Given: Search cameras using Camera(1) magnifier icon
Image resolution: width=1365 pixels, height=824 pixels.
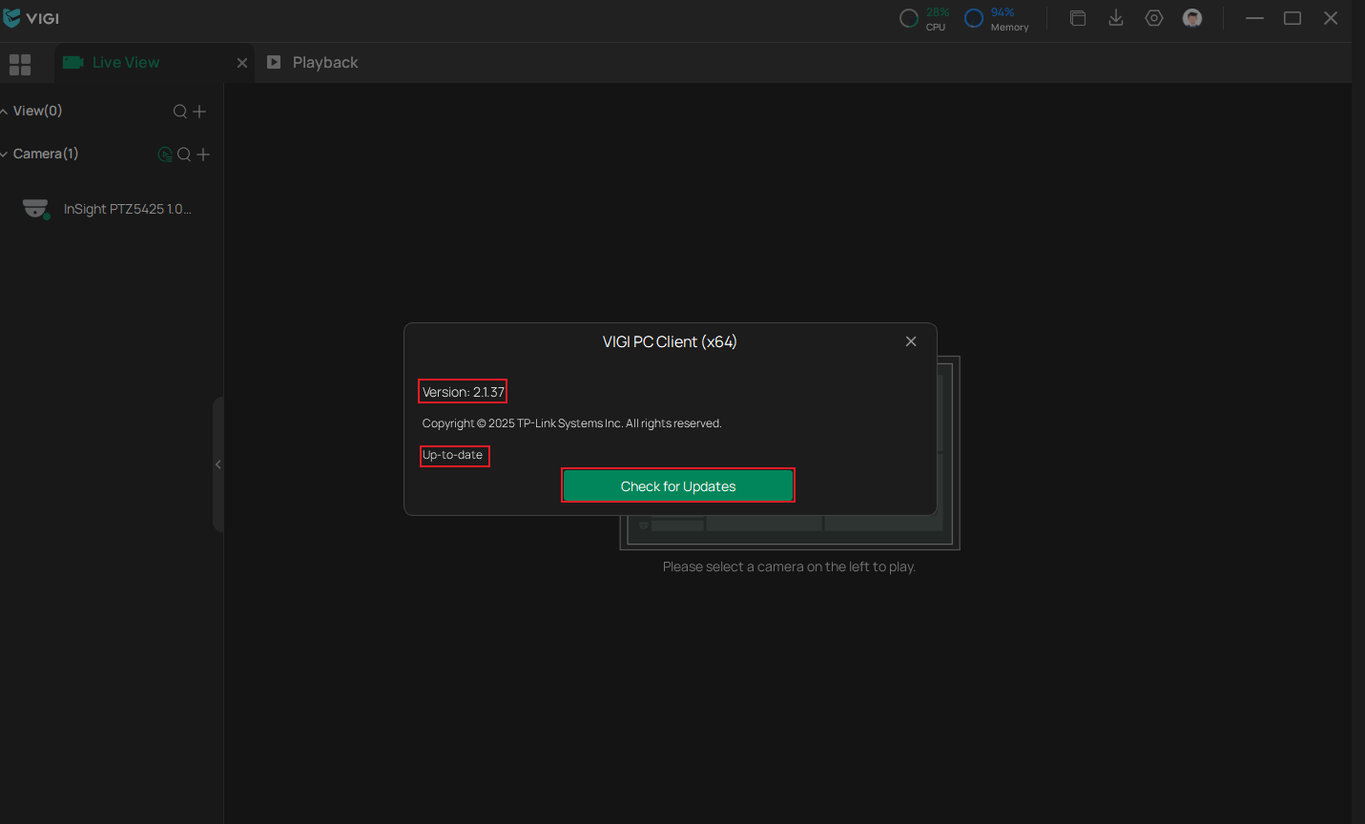Looking at the screenshot, I should 184,154.
